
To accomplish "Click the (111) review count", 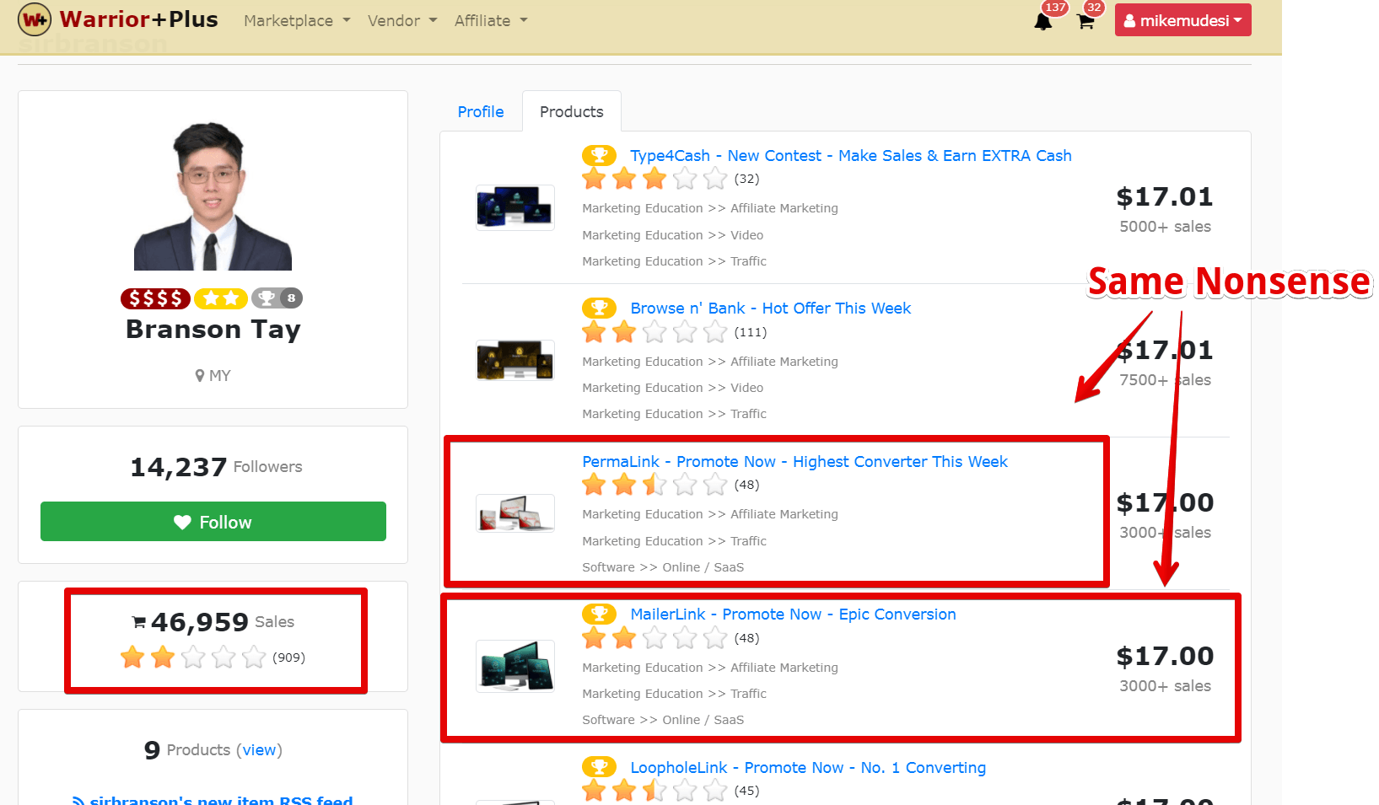I will point(751,332).
